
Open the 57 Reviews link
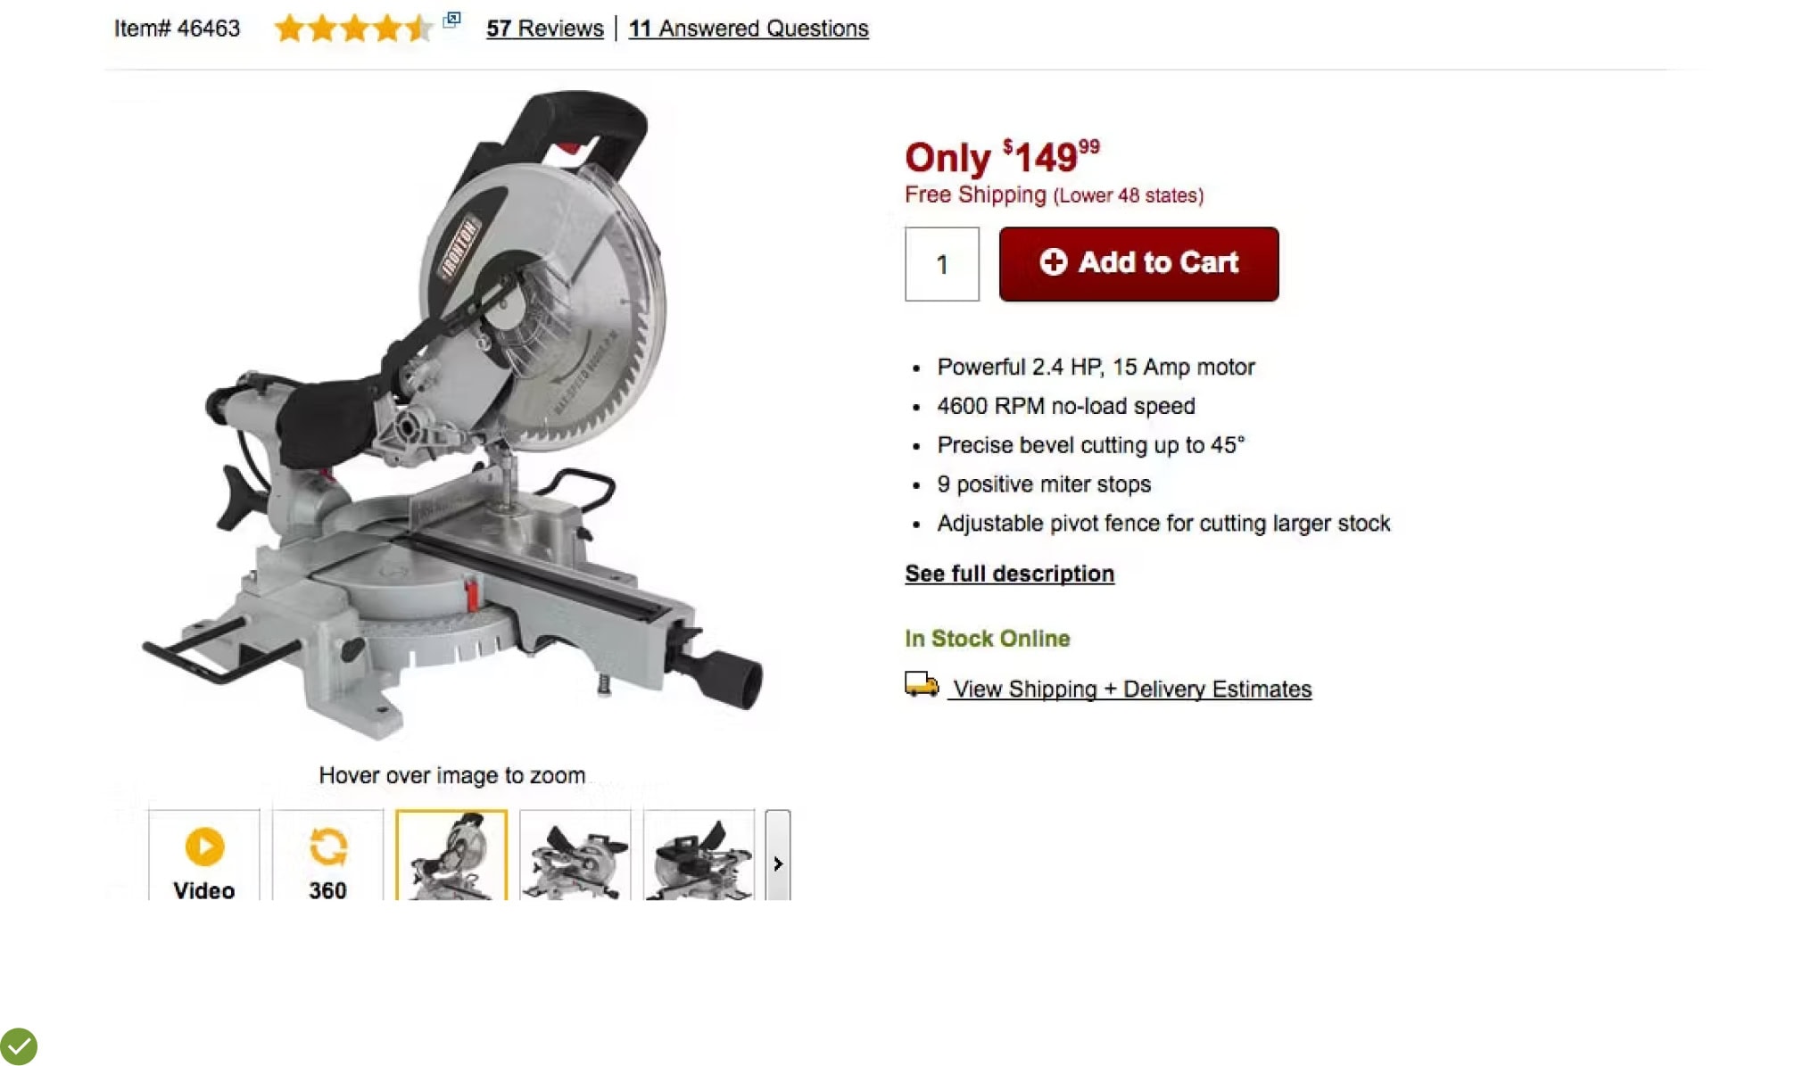[545, 29]
